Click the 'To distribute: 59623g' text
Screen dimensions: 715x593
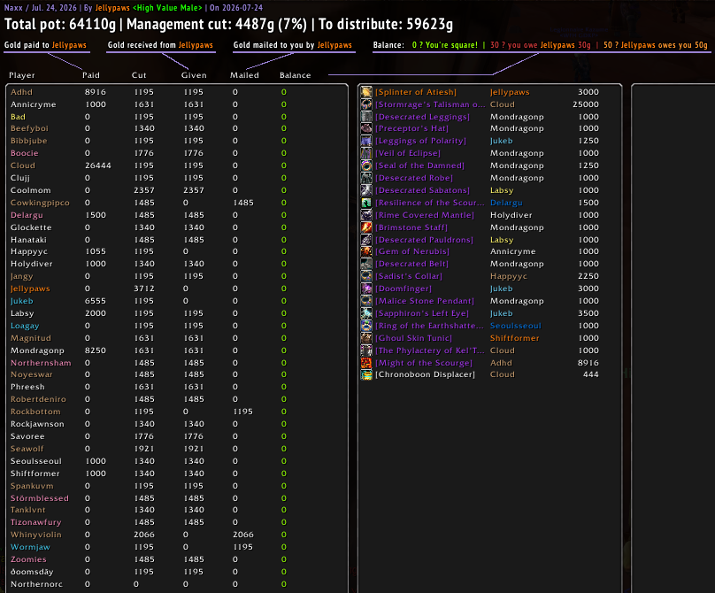pyautogui.click(x=386, y=24)
